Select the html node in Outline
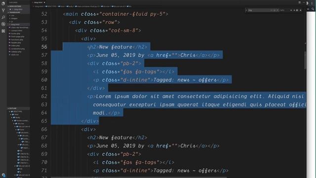 point(16,114)
